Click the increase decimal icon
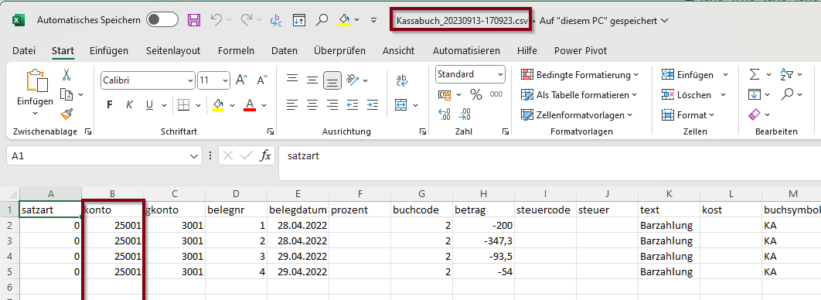Image resolution: width=821 pixels, height=300 pixels. coord(445,114)
